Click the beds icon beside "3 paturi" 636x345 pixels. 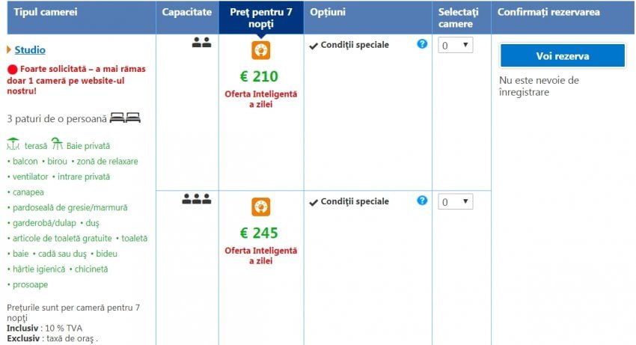125,118
